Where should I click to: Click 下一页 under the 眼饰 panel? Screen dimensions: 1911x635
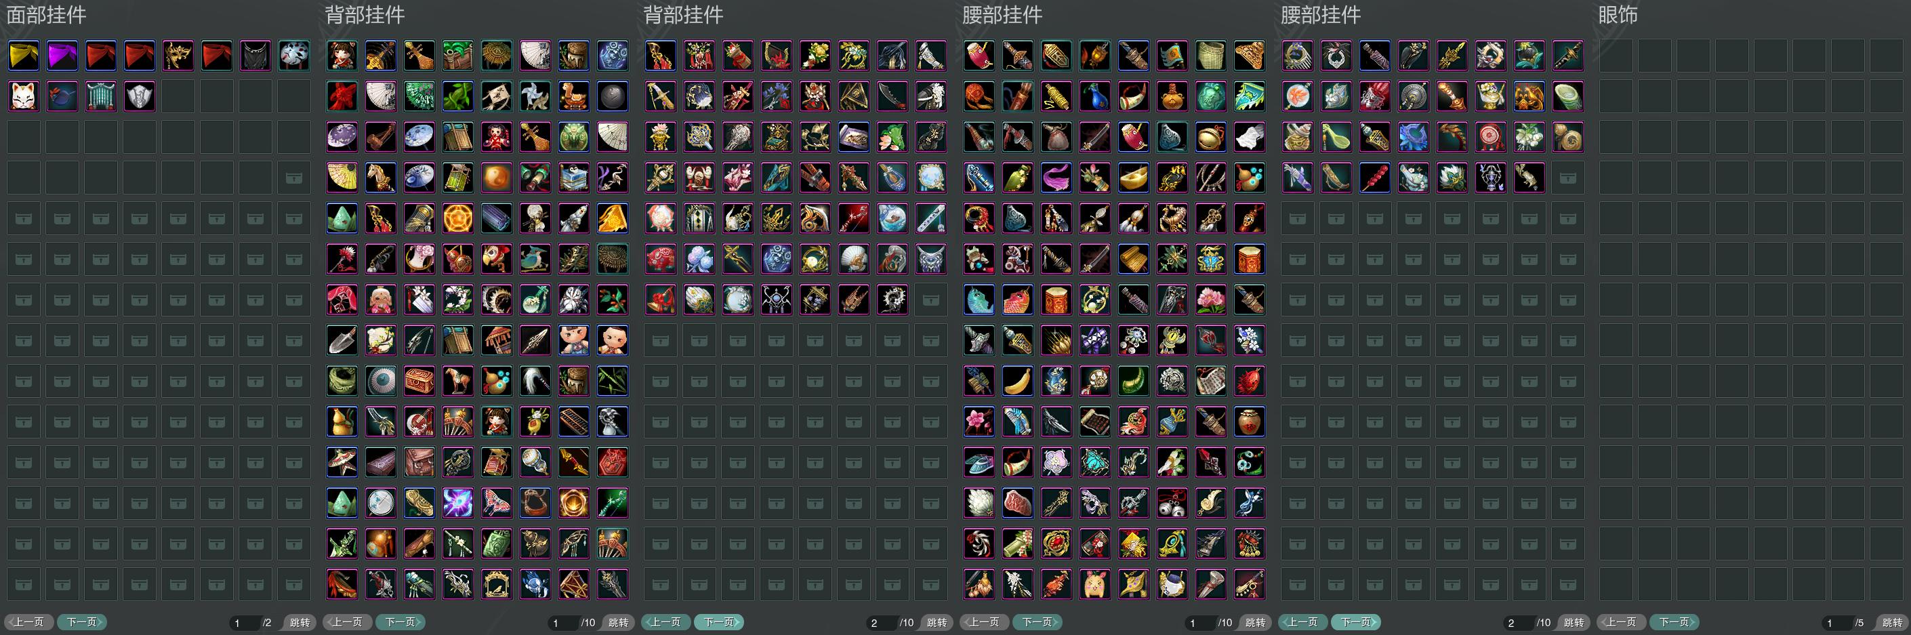point(1674,622)
